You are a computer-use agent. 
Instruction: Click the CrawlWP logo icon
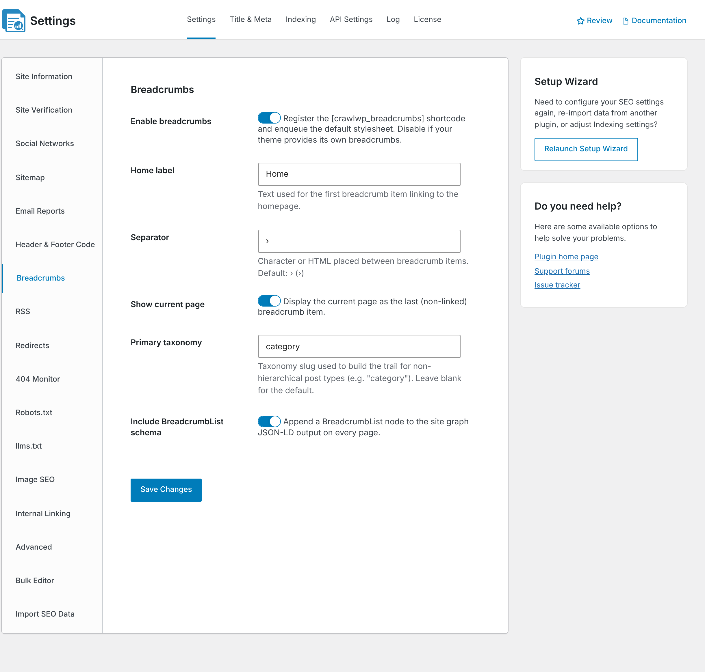(x=14, y=21)
